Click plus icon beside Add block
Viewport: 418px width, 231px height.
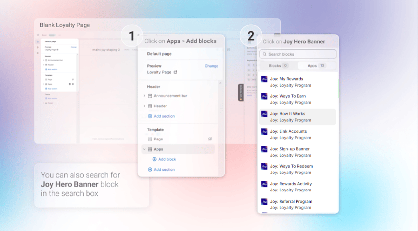[154, 159]
